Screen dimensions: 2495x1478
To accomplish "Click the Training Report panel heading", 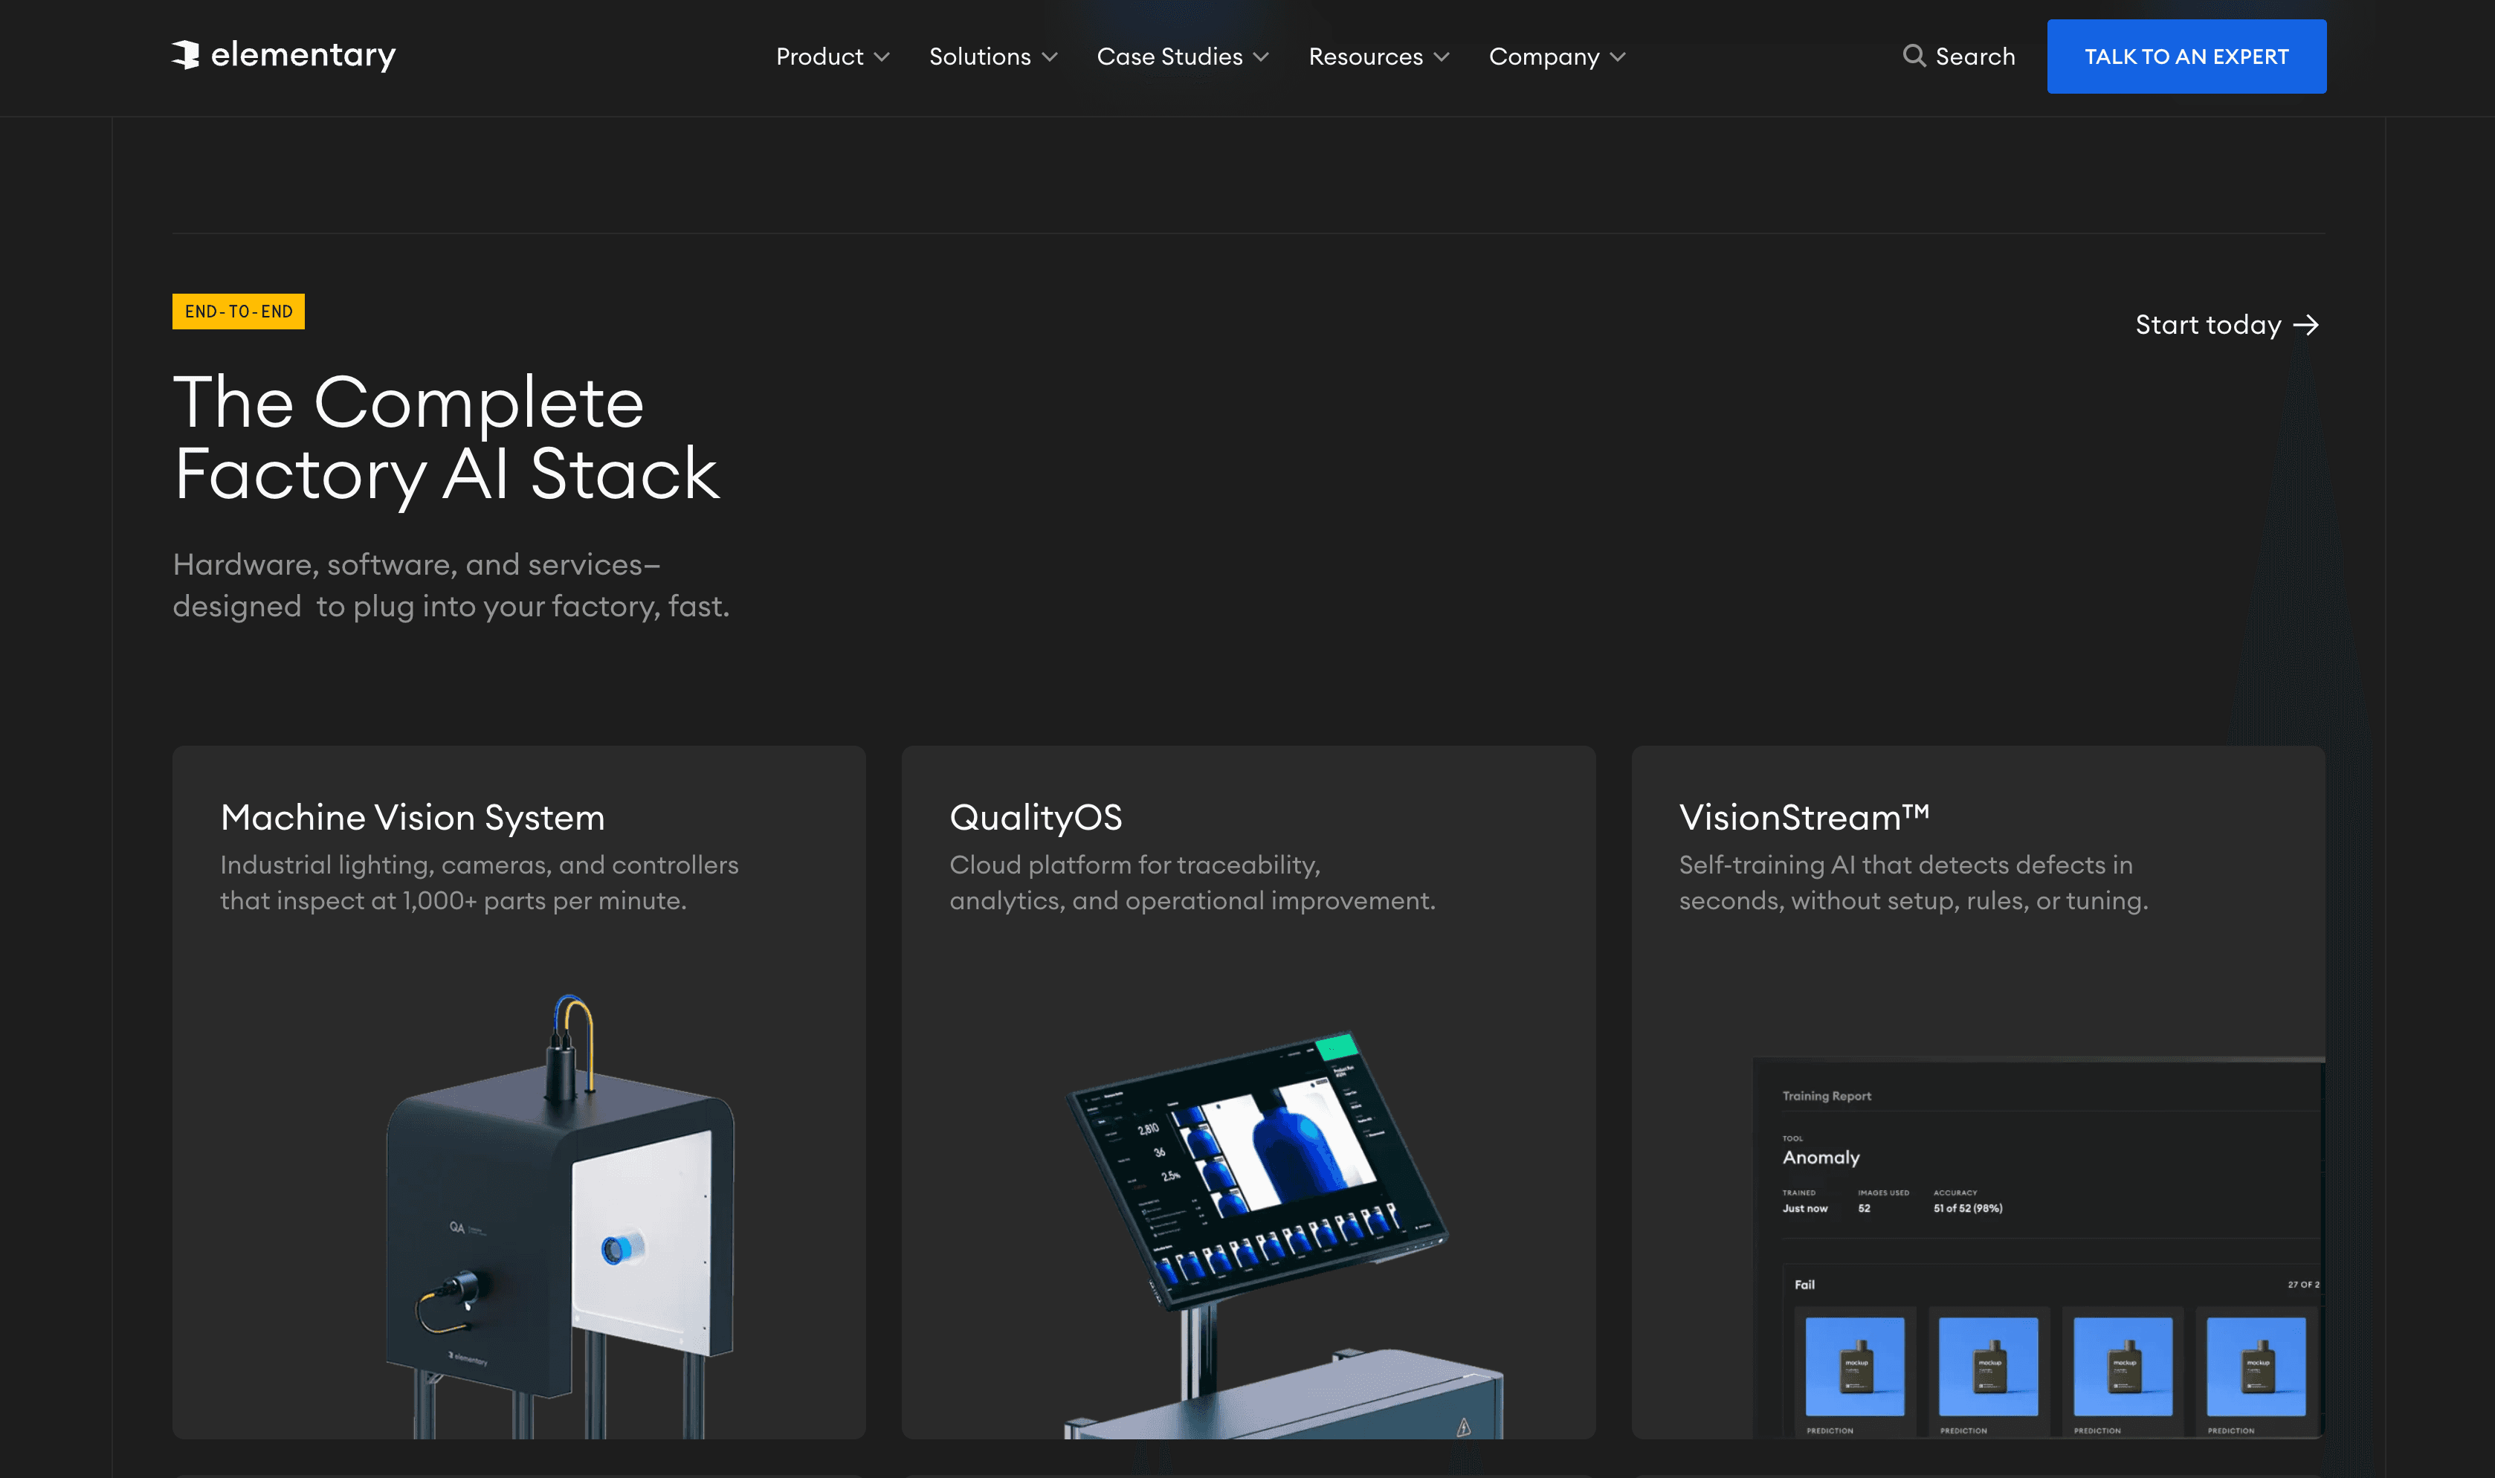I will point(1826,1096).
